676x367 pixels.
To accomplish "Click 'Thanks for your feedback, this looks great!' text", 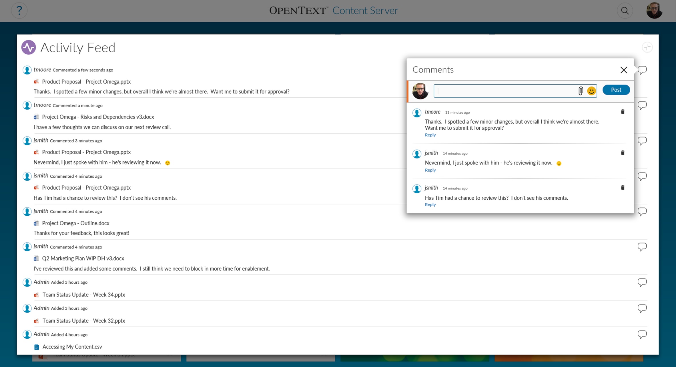I will pos(81,233).
